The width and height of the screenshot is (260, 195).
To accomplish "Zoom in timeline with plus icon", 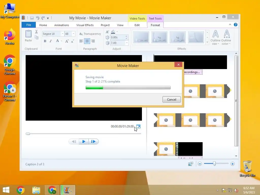I will pos(233,164).
